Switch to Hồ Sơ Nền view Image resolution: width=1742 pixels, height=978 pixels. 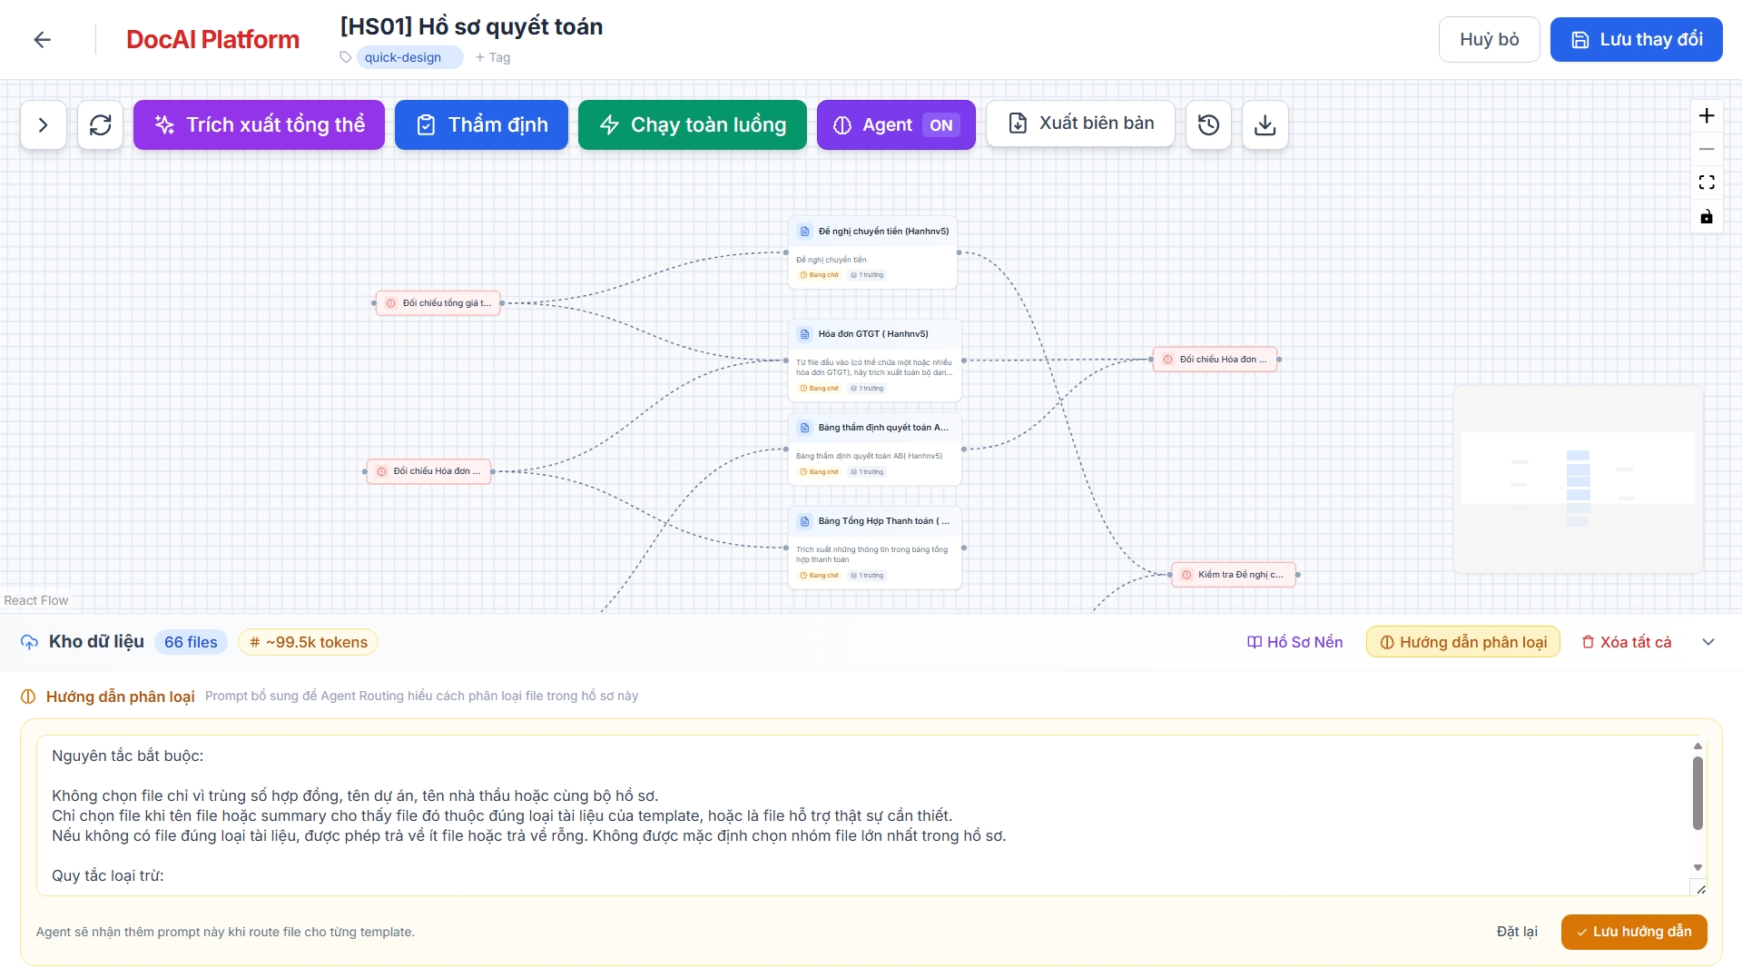coord(1294,642)
